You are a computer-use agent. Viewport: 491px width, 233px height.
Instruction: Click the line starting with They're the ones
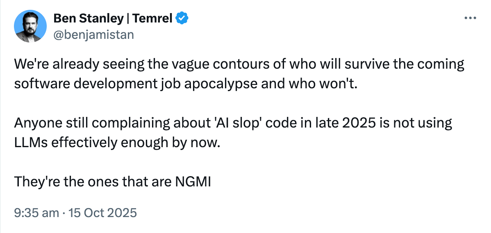112,182
